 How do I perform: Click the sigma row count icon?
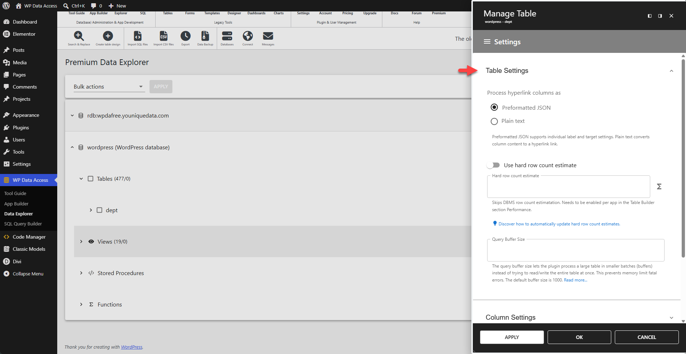tap(659, 186)
